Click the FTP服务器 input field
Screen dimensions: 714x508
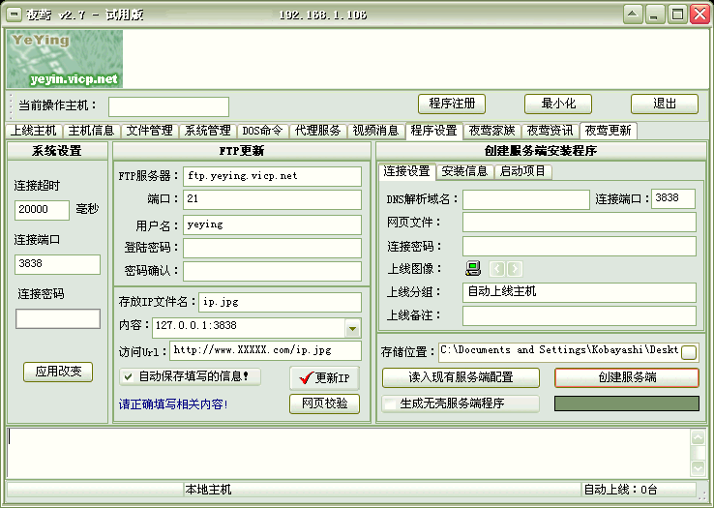click(272, 176)
